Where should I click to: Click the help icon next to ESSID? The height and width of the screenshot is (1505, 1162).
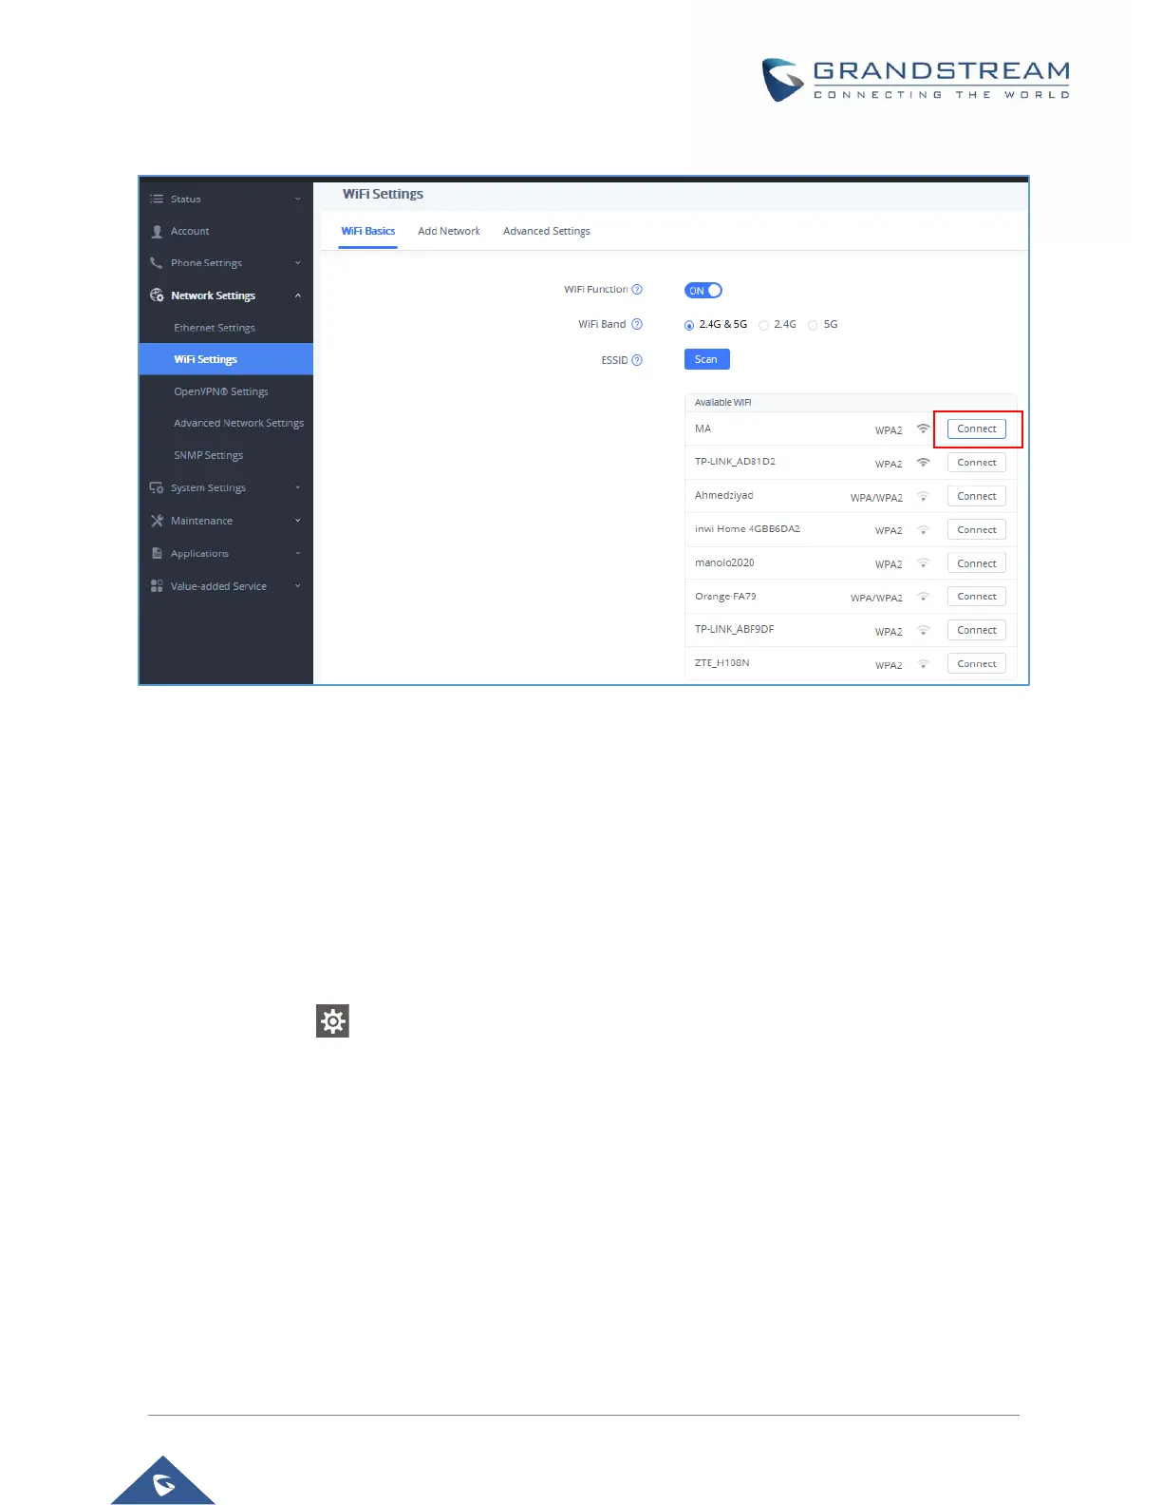tap(637, 360)
